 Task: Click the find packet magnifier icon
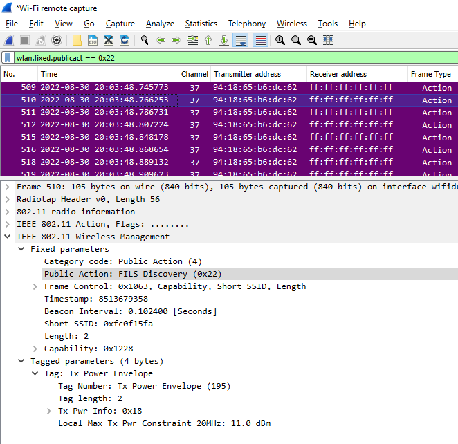[144, 40]
